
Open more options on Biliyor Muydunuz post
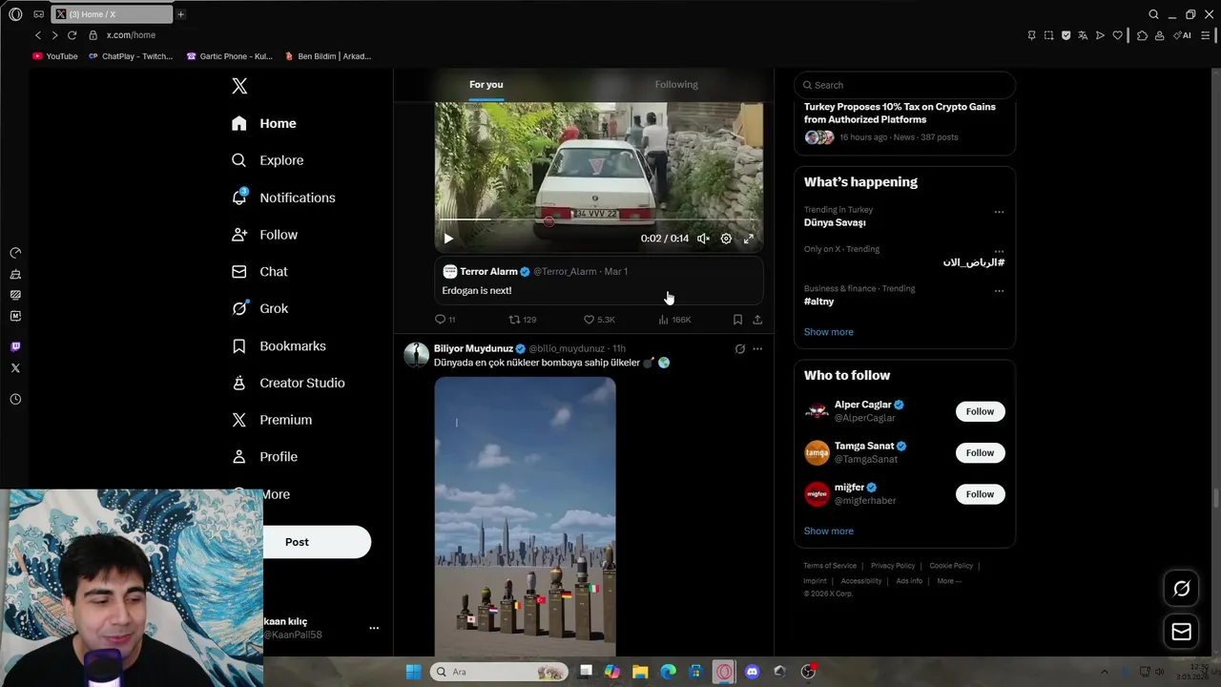coord(757,349)
